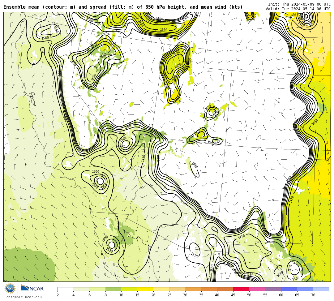Screen dimensions: 334x301
Task: Click the colorbar label 2
Action: coord(58,295)
